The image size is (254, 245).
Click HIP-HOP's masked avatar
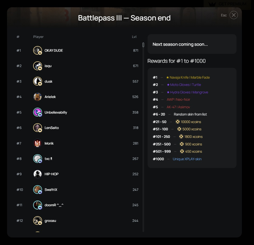pyautogui.click(x=37, y=174)
